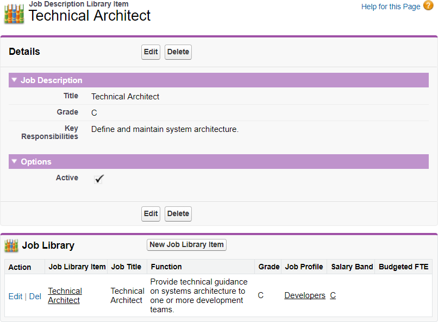Click the bottom Delete button
The image size is (438, 322).
tap(178, 214)
